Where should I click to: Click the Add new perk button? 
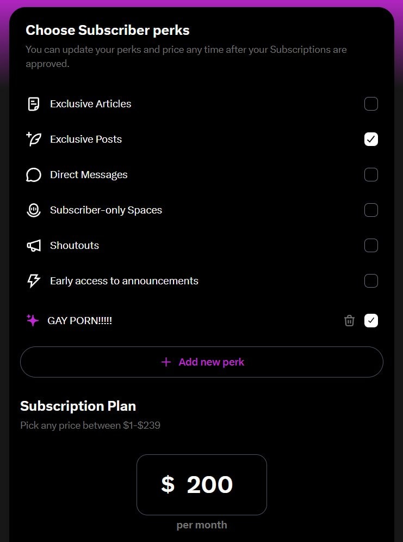(201, 362)
